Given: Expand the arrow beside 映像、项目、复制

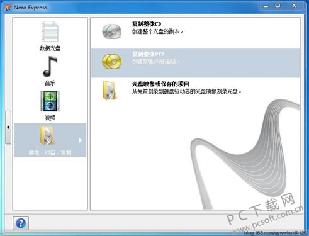Looking at the screenshot, I should click(80, 140).
